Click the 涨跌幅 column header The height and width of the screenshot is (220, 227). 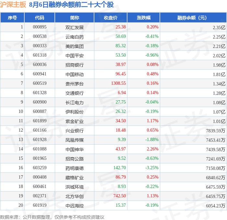[x=144, y=17]
